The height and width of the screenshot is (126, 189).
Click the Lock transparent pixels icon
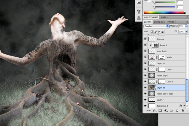[152, 32]
